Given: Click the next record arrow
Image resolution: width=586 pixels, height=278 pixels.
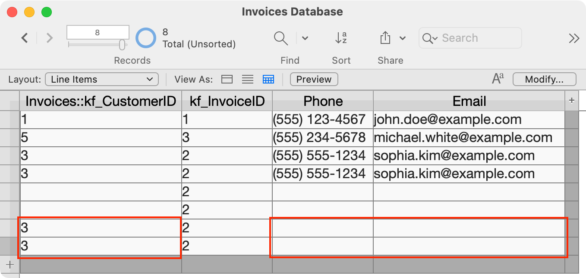Looking at the screenshot, I should click(50, 38).
